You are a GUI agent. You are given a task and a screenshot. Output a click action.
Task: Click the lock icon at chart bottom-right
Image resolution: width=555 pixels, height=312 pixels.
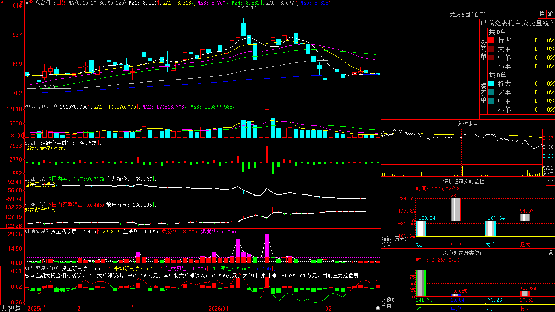tap(378, 308)
